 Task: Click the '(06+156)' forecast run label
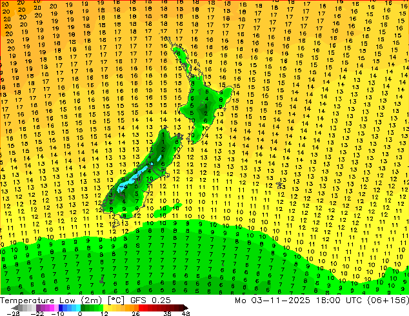tap(388, 301)
